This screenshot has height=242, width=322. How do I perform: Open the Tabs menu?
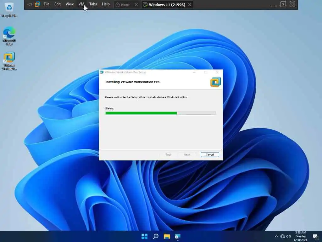pyautogui.click(x=93, y=4)
